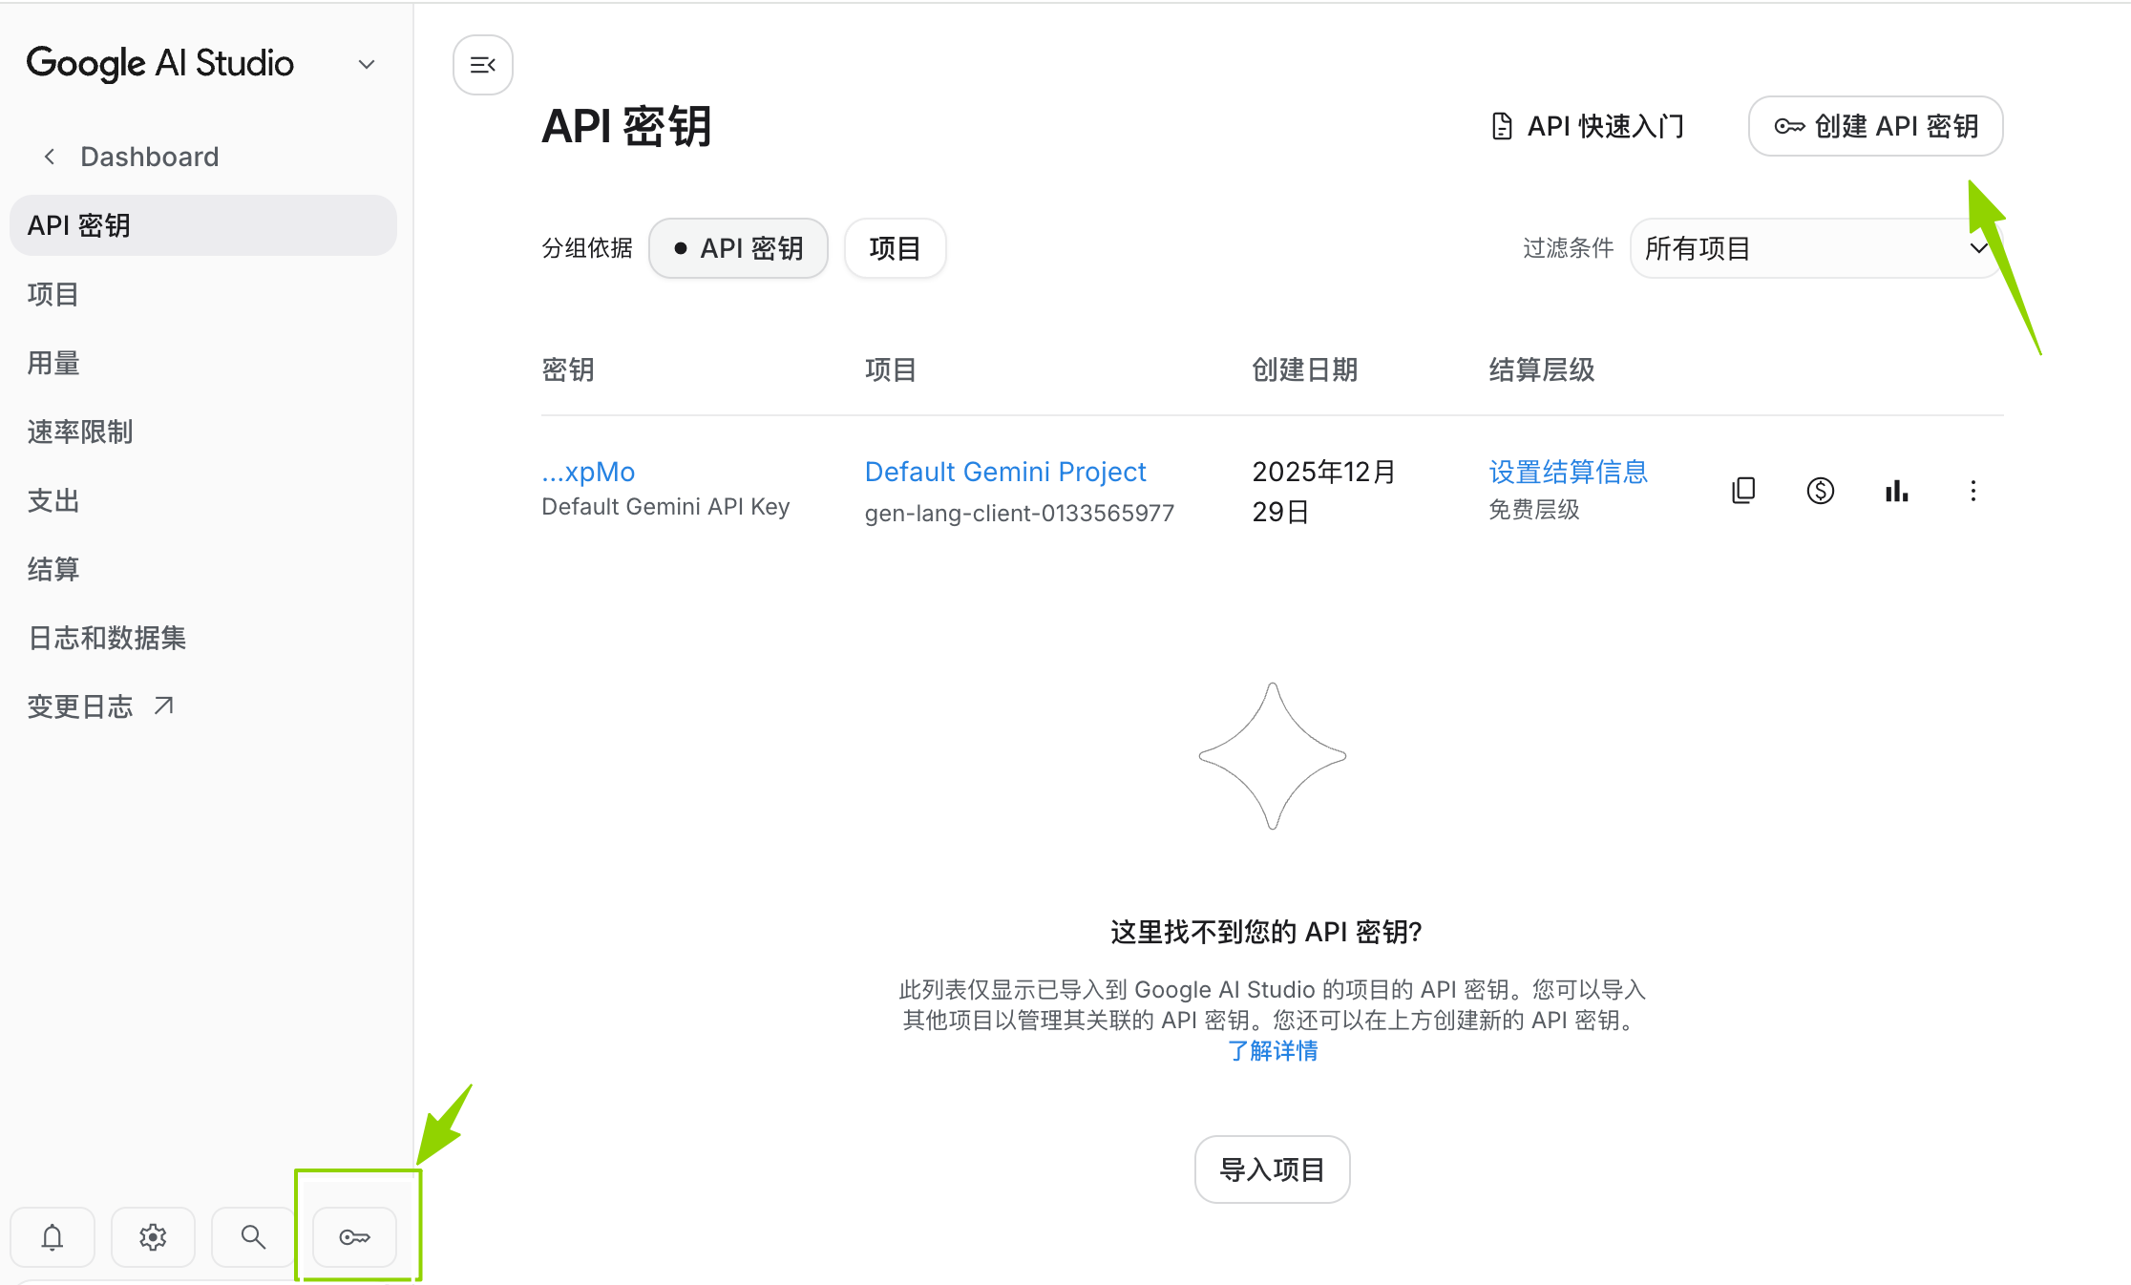Click 导入项目 button
Screen dimensions: 2131x1285
tap(1272, 1169)
